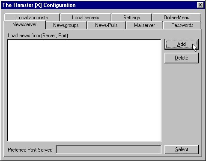This screenshot has height=161, width=206.
Task: Open the Local servers tab
Action: click(86, 18)
